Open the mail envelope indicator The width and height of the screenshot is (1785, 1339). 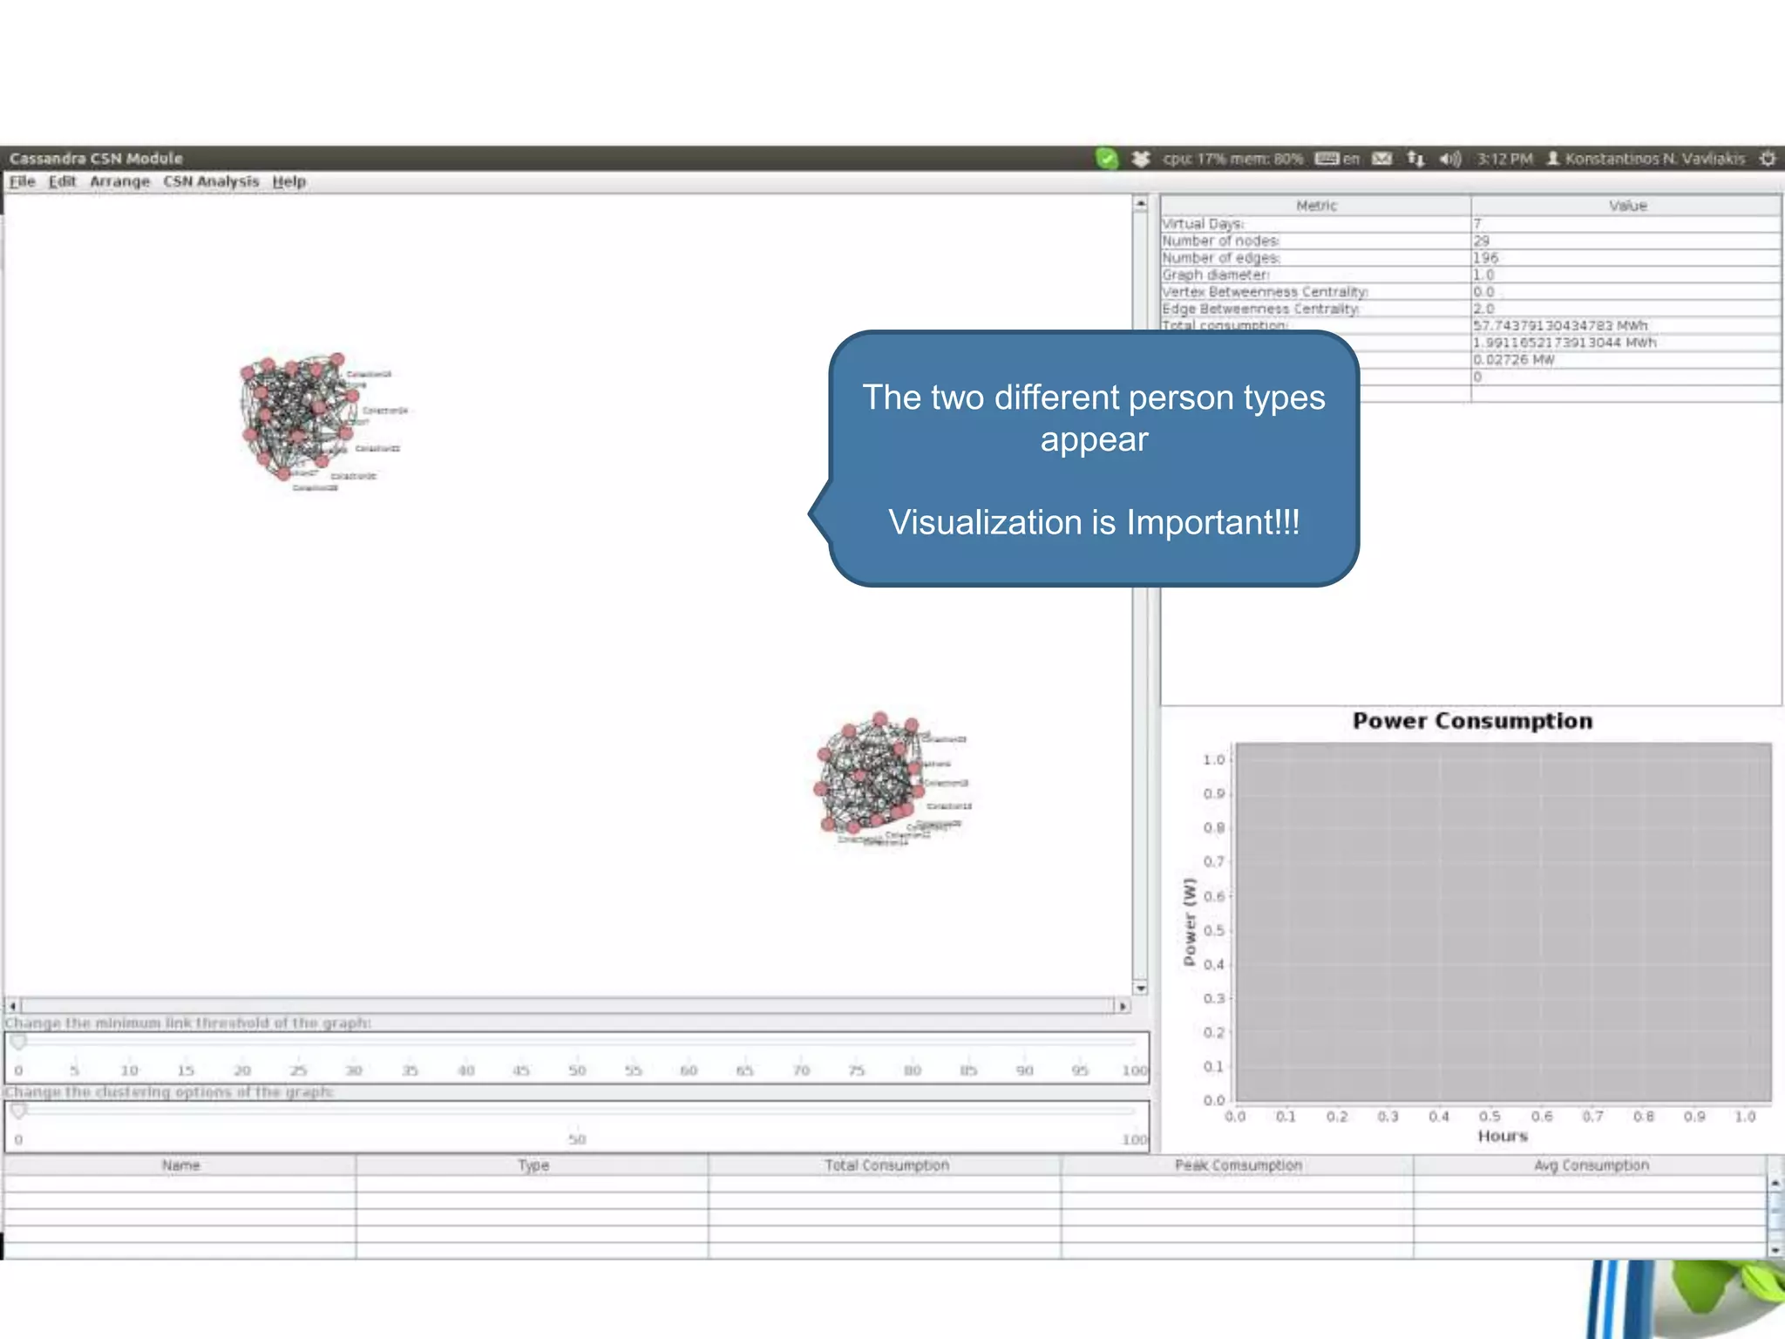coord(1381,159)
